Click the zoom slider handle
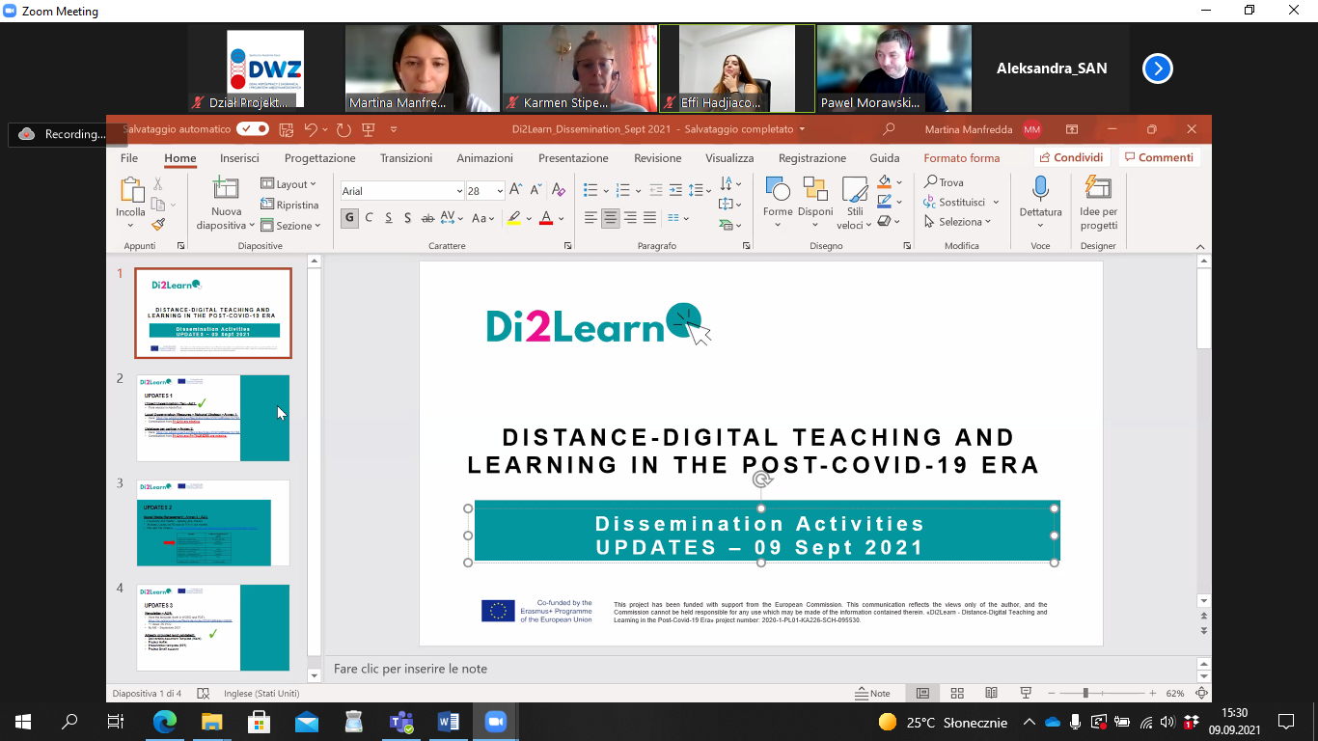 click(1085, 693)
